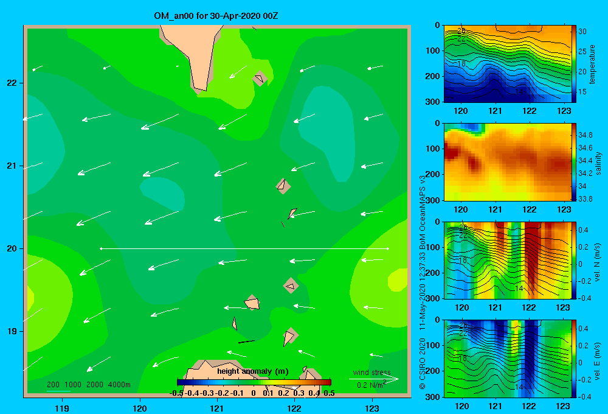Click latitude label "22" on main map
Viewport: 608px width, 414px height.
click(x=12, y=83)
